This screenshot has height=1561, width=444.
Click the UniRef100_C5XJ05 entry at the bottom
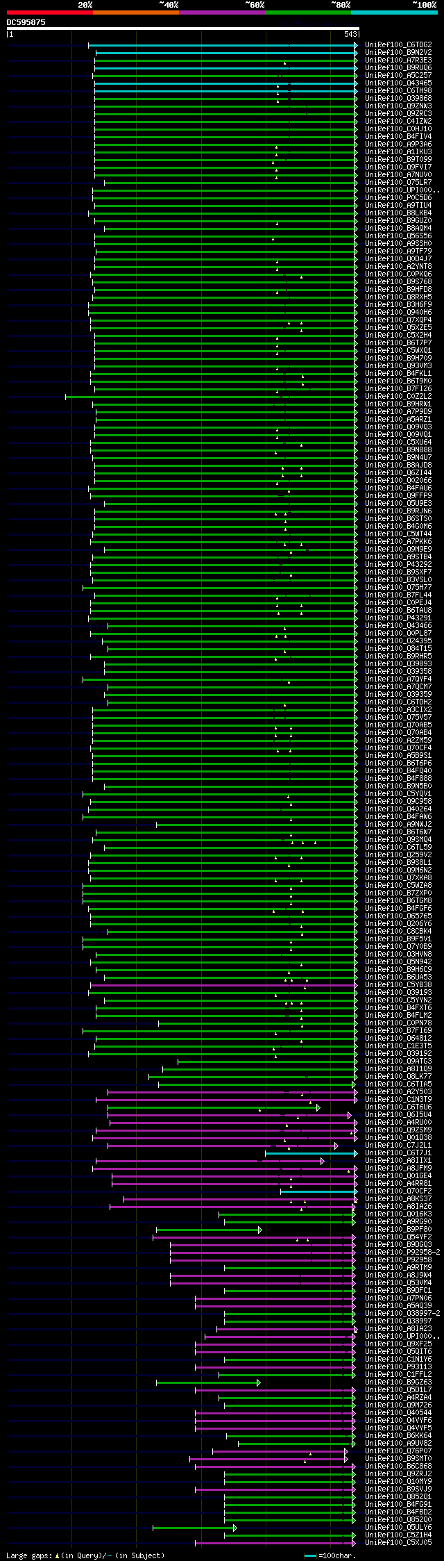(x=398, y=1543)
